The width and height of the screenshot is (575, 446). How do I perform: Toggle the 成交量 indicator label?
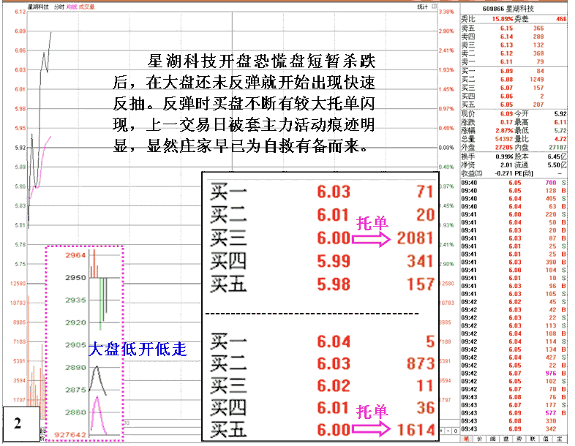point(87,7)
